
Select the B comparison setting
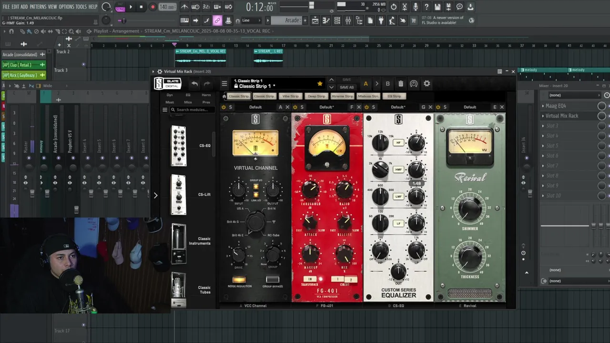387,84
